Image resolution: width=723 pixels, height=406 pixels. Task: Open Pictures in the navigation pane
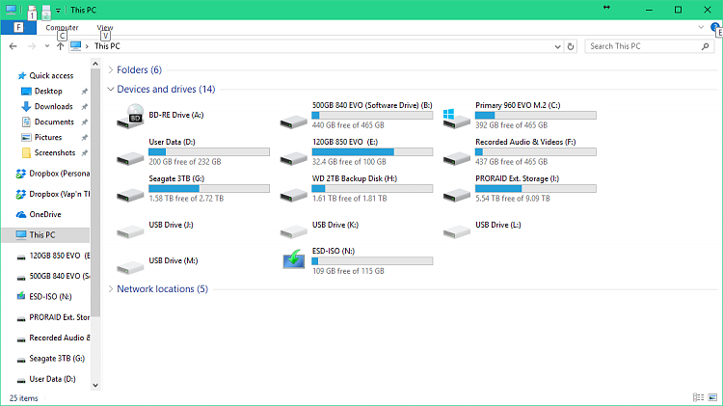coord(48,138)
